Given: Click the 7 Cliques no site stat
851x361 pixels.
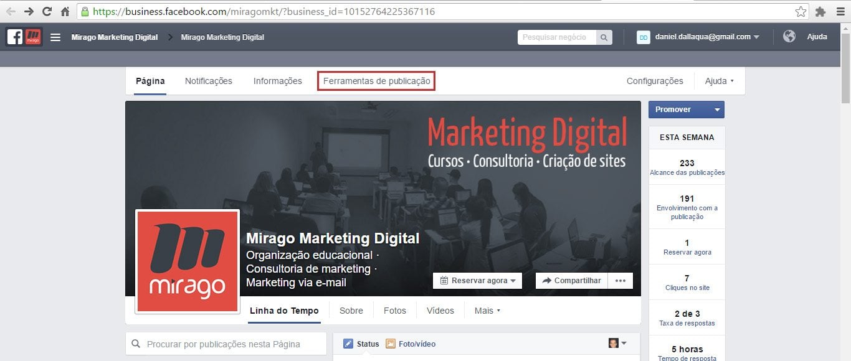Looking at the screenshot, I should (687, 283).
